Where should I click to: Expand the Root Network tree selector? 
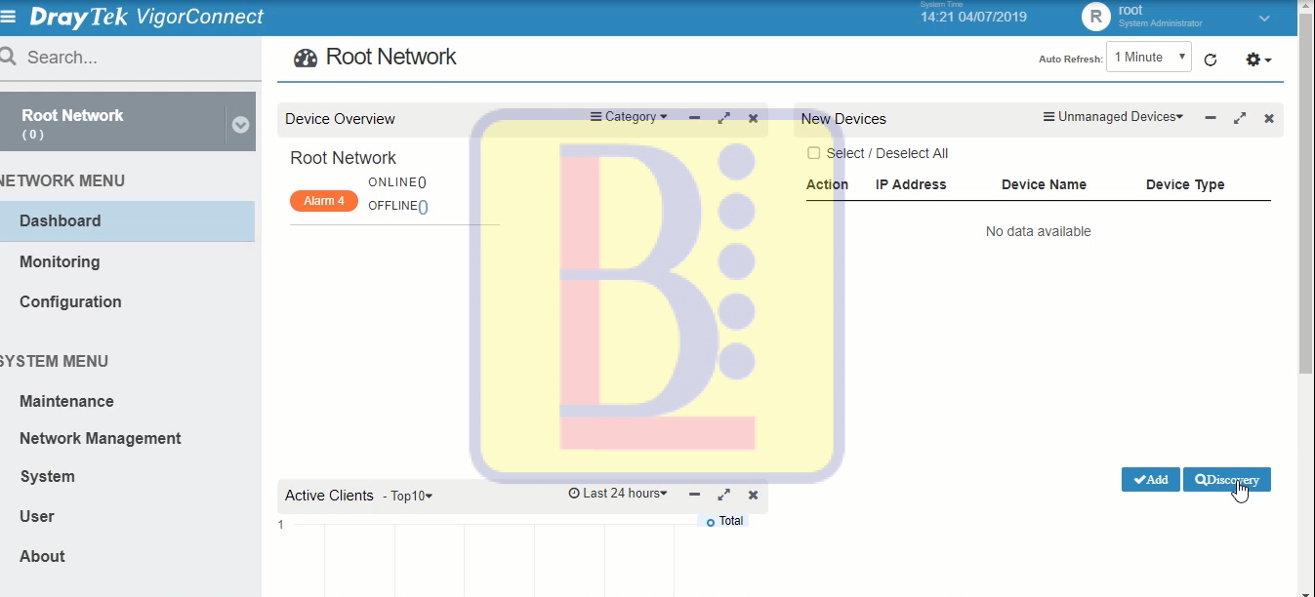pos(240,124)
